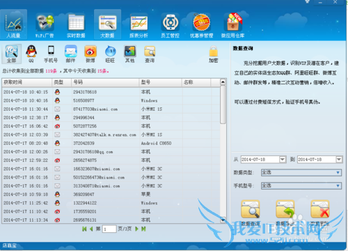
Task: Click the 119条 total count text
Action: [x=51, y=71]
